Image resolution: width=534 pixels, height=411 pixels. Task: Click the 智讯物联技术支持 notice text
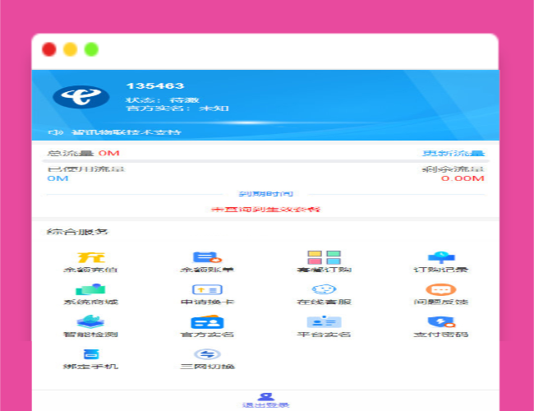click(x=127, y=132)
